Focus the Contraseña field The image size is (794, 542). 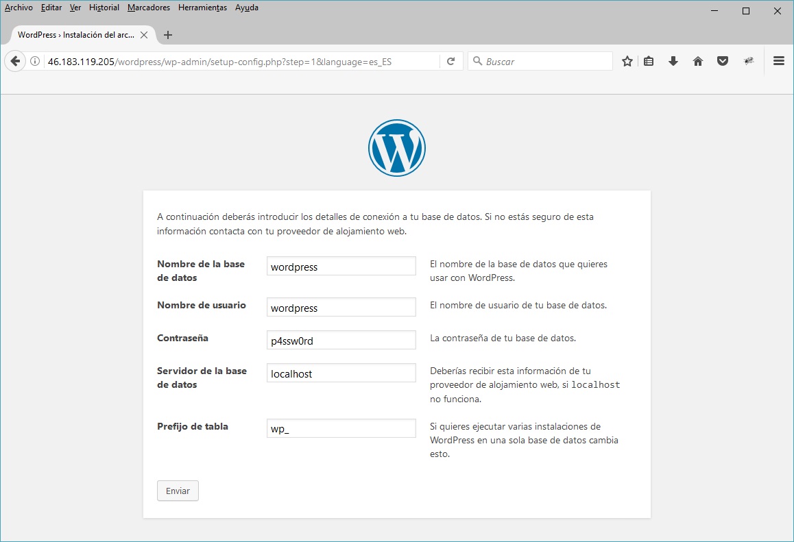point(341,340)
